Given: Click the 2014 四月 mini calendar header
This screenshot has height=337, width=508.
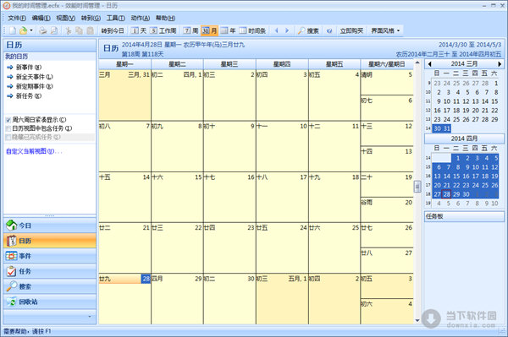Looking at the screenshot, I should pos(464,139).
